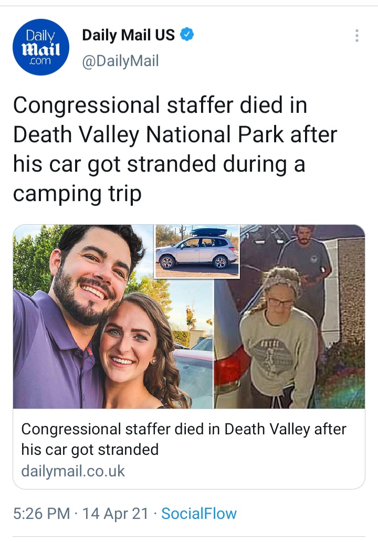
Task: Click the 'Mail' text in logo
Action: [x=41, y=49]
